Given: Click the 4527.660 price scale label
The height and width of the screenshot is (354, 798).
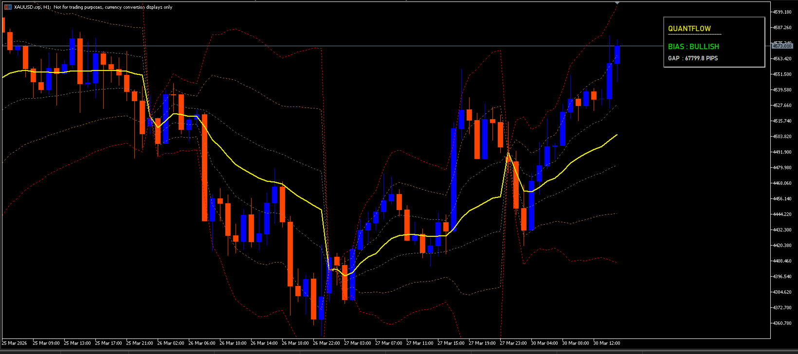Looking at the screenshot, I should (x=782, y=106).
